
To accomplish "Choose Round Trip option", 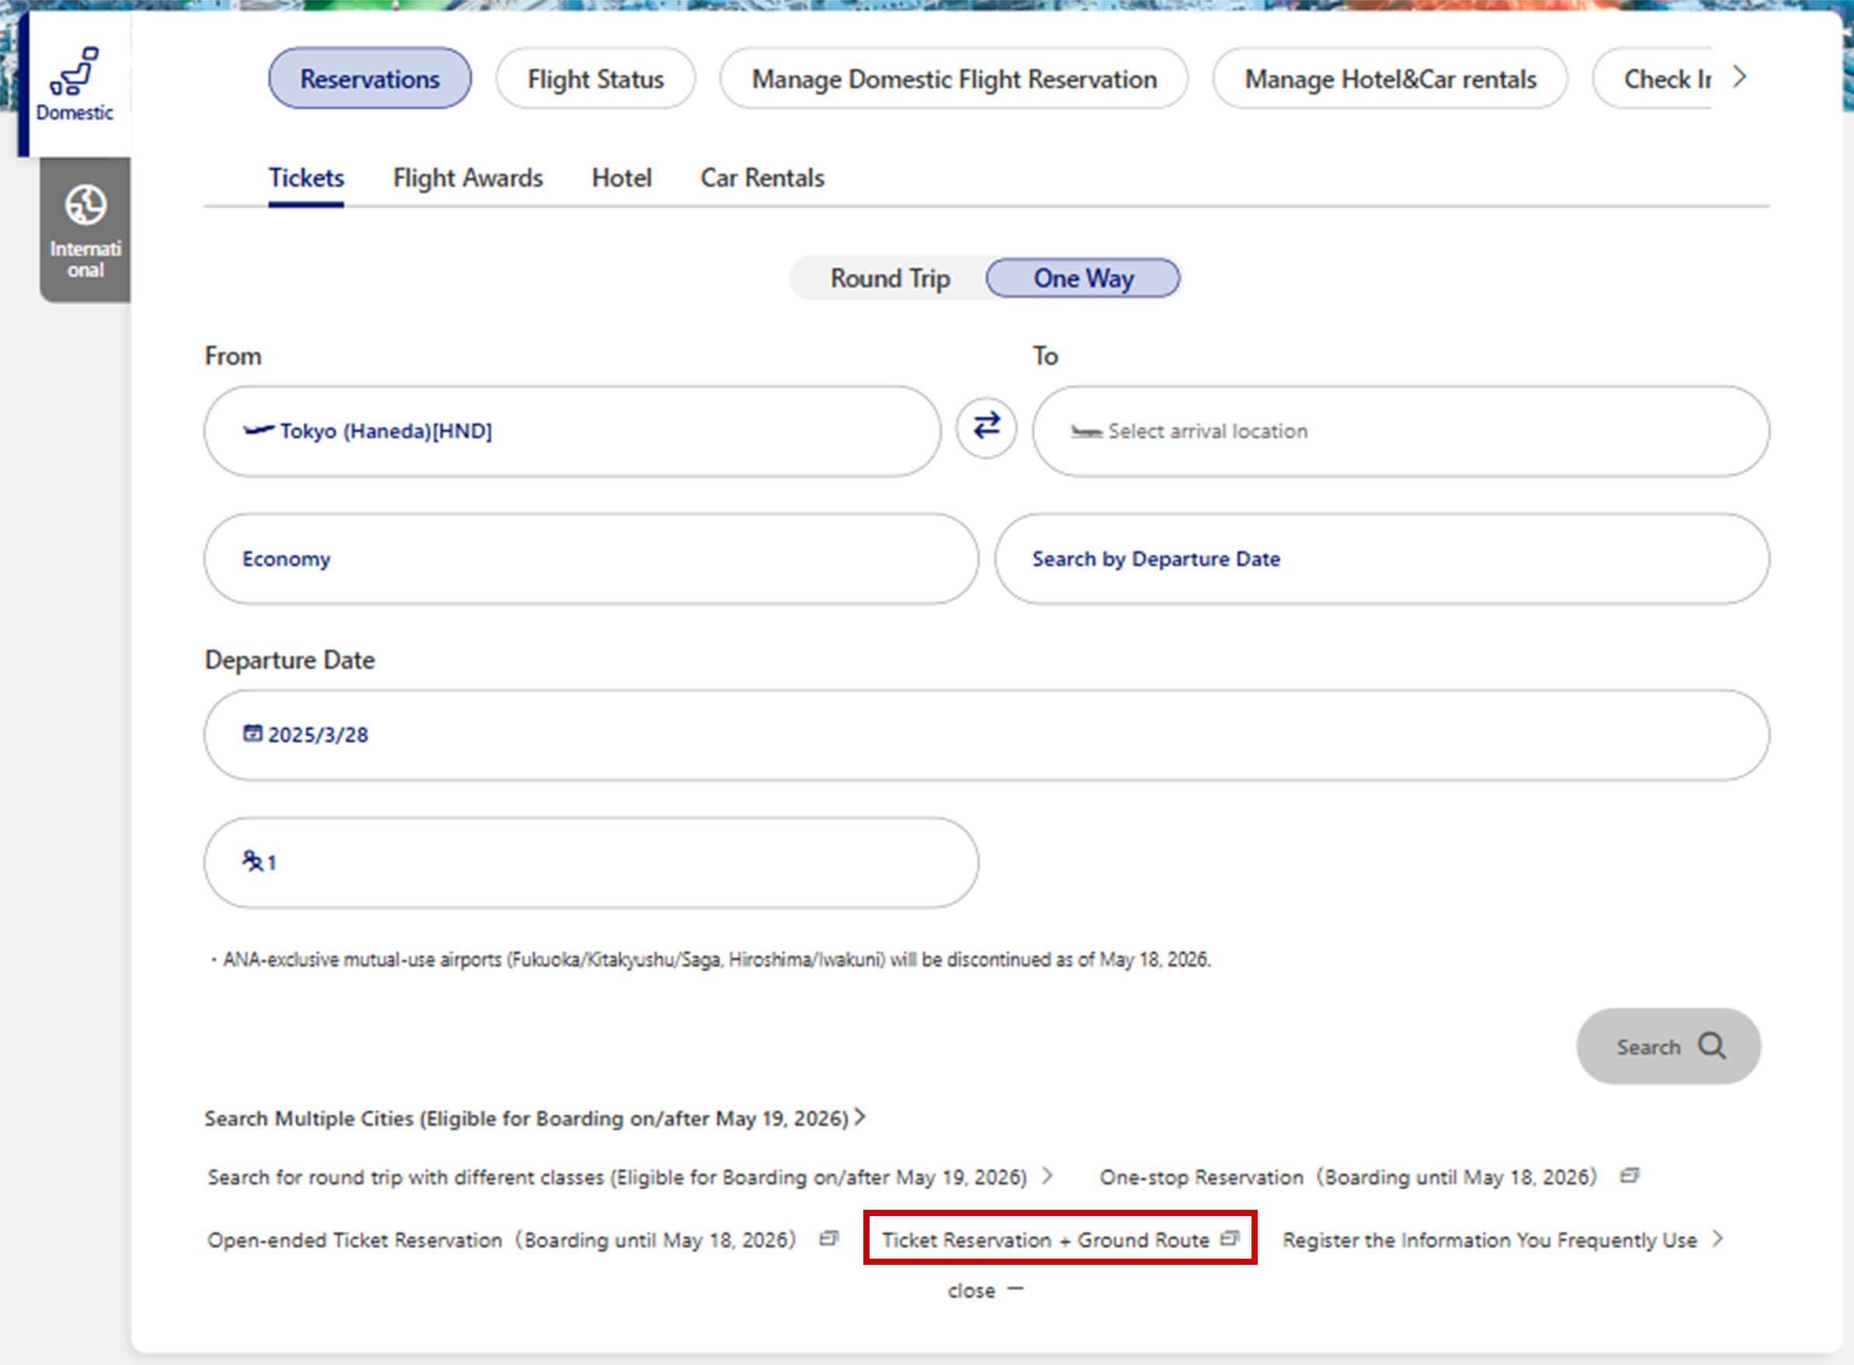I will click(x=890, y=279).
